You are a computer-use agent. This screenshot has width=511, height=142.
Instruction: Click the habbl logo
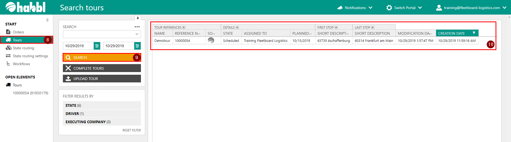(26, 7)
